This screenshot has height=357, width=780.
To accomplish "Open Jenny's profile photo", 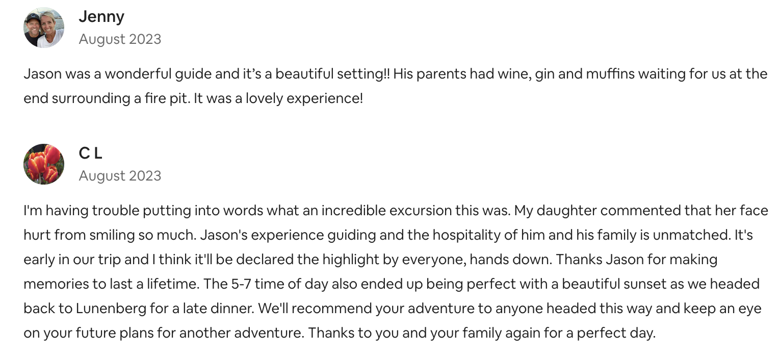I will pyautogui.click(x=44, y=28).
